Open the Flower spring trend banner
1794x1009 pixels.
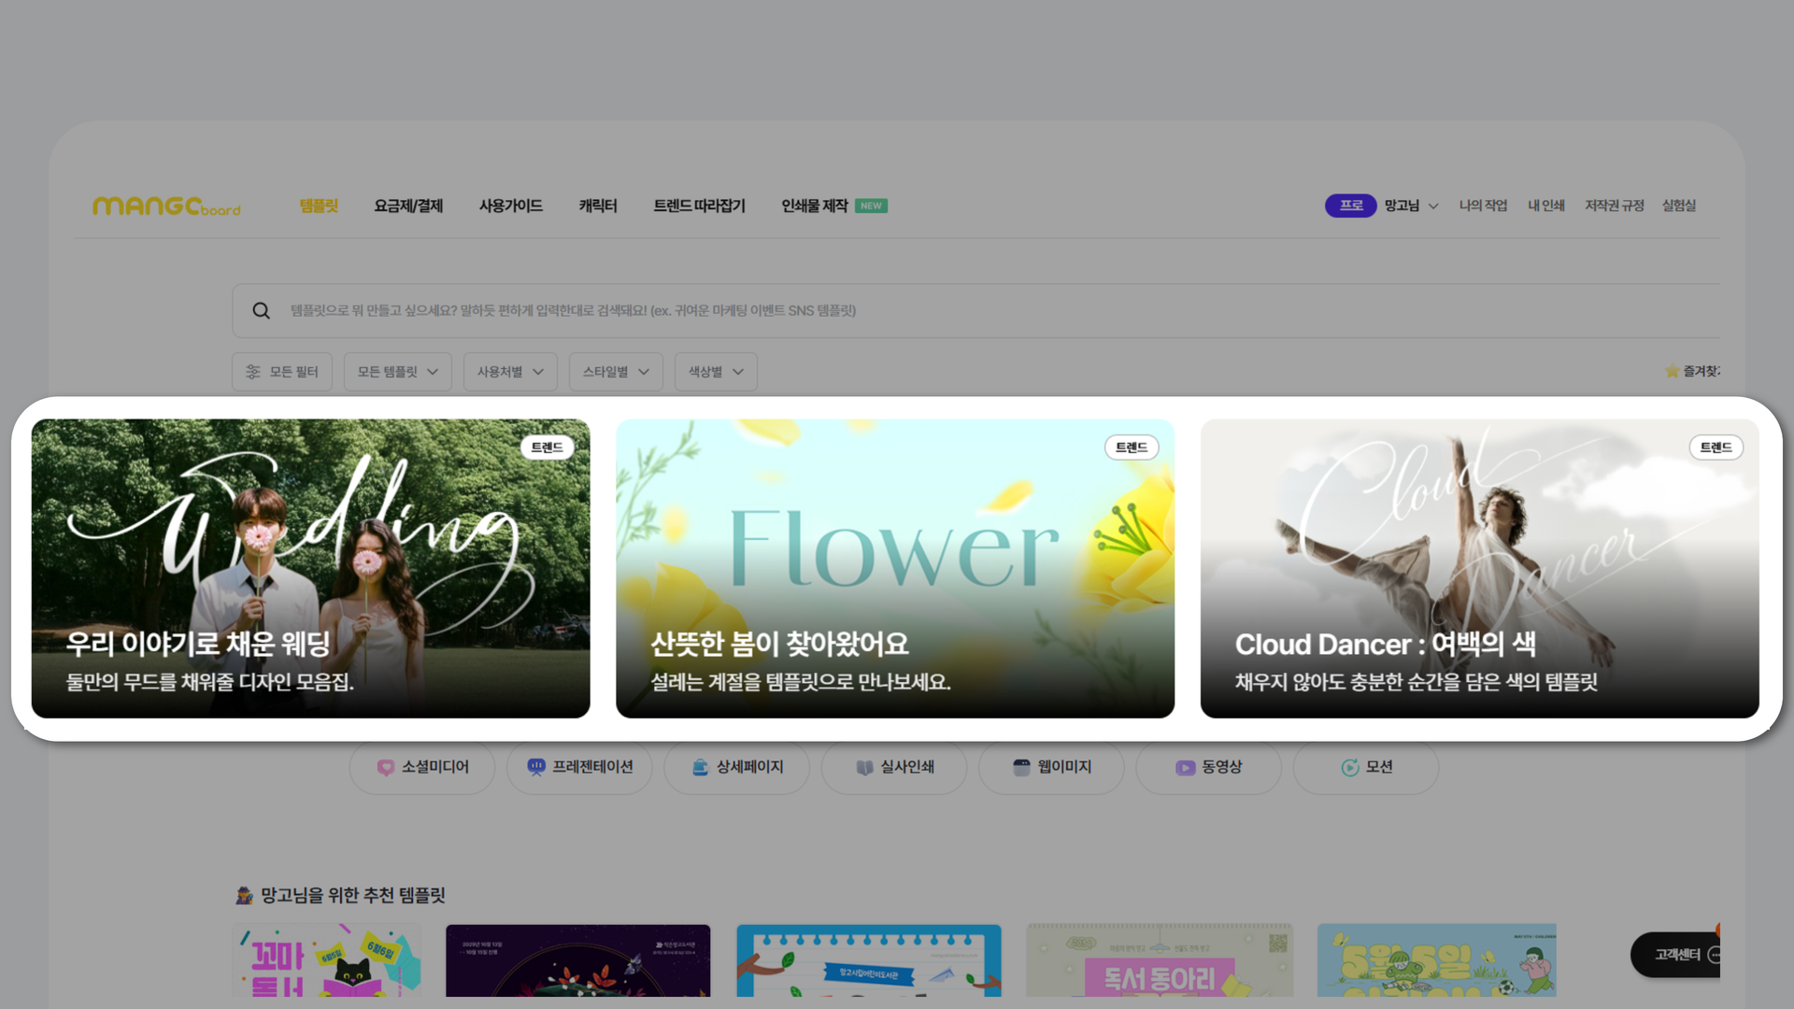894,568
